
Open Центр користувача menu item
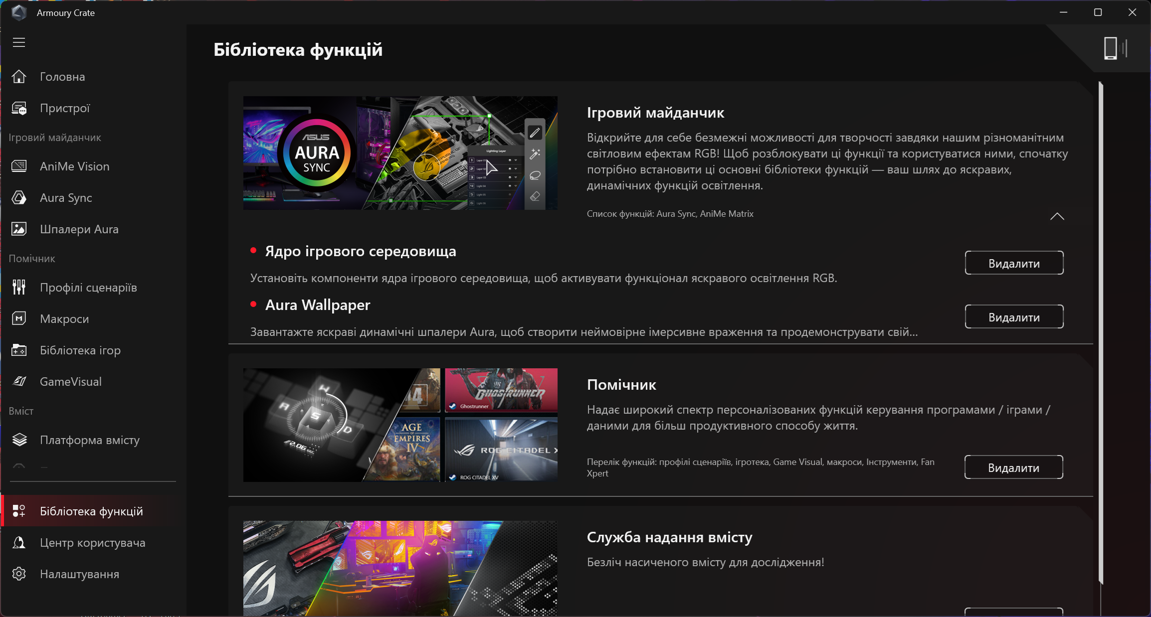[x=92, y=543]
